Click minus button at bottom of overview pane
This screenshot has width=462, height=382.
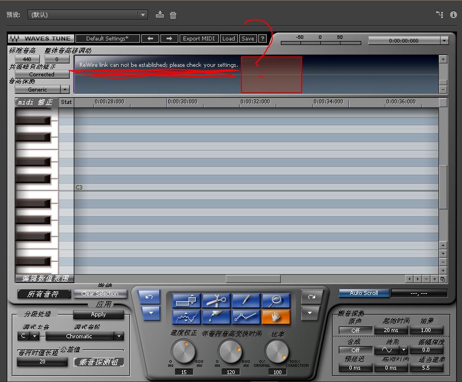(443, 89)
